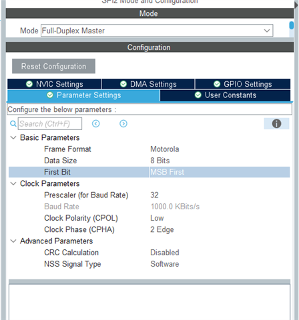Collapse the Clock Parameters section
This screenshot has width=299, height=320.
coord(13,183)
